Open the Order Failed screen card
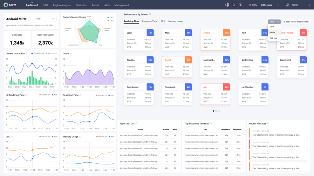 [x=292, y=67]
